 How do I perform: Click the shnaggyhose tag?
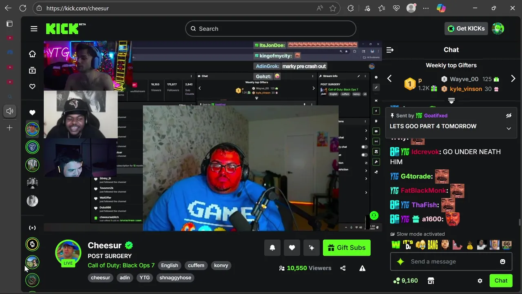(175, 278)
